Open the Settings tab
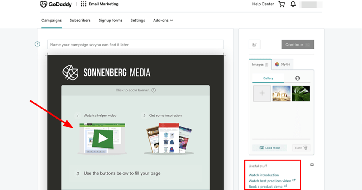 pyautogui.click(x=138, y=21)
